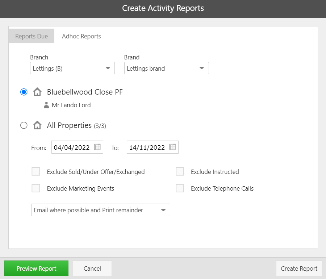The image size is (326, 279).
Task: Click the Exclude Marketing Events label text
Action: [x=80, y=188]
